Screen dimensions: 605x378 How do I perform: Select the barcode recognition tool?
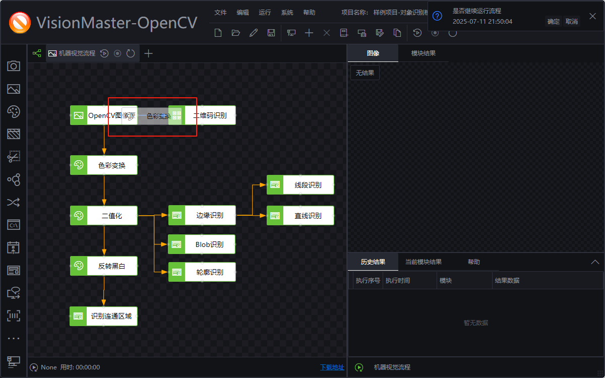click(x=14, y=316)
